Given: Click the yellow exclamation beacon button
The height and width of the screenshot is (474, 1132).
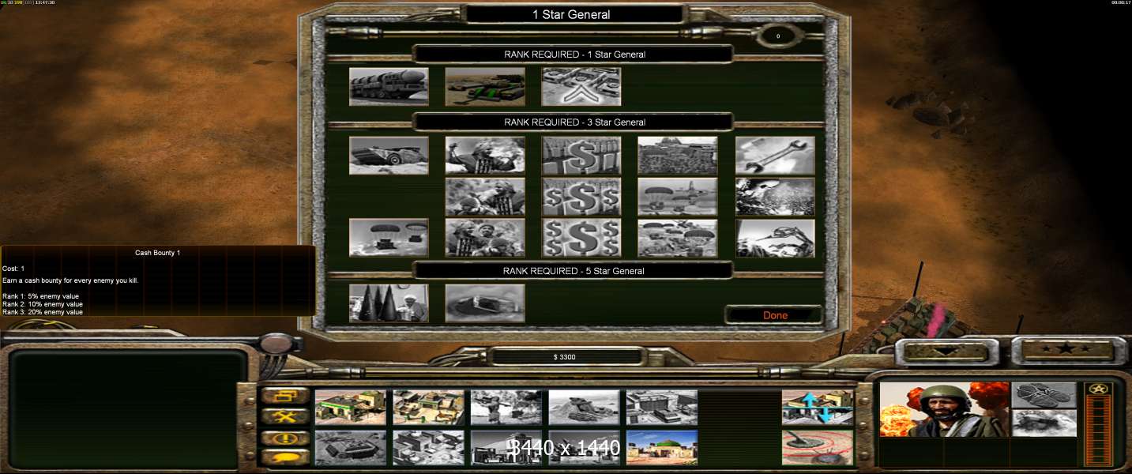Looking at the screenshot, I should (x=286, y=437).
